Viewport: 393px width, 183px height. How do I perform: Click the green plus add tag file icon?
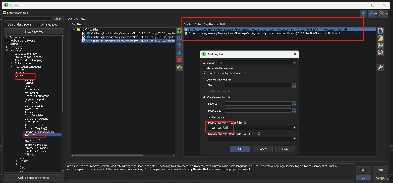click(179, 31)
